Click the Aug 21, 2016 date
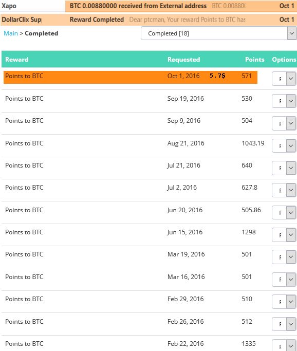The height and width of the screenshot is (351, 297). 186,143
